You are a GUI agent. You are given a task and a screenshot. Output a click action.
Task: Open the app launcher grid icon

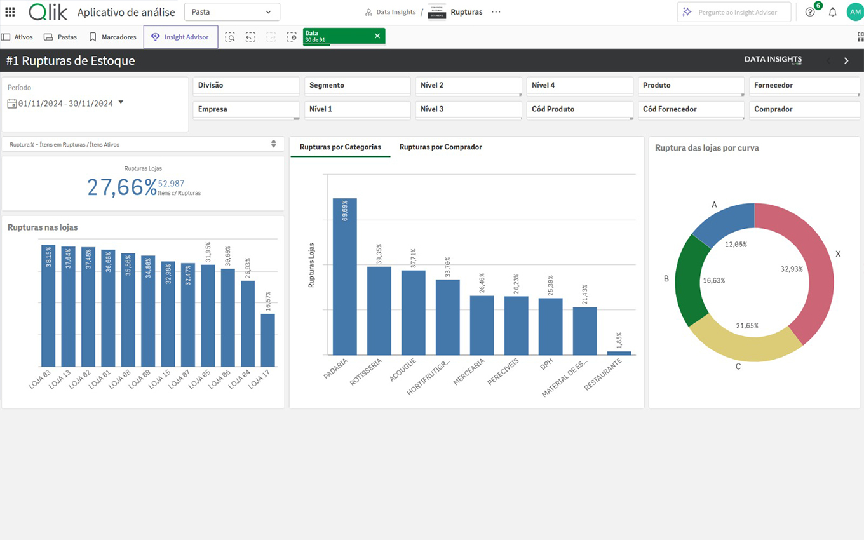[x=10, y=12]
